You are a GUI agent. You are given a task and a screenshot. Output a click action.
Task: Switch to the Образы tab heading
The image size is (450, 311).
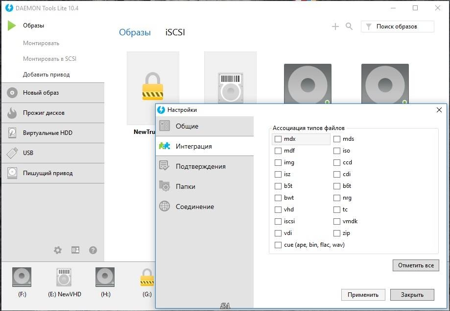pos(135,32)
